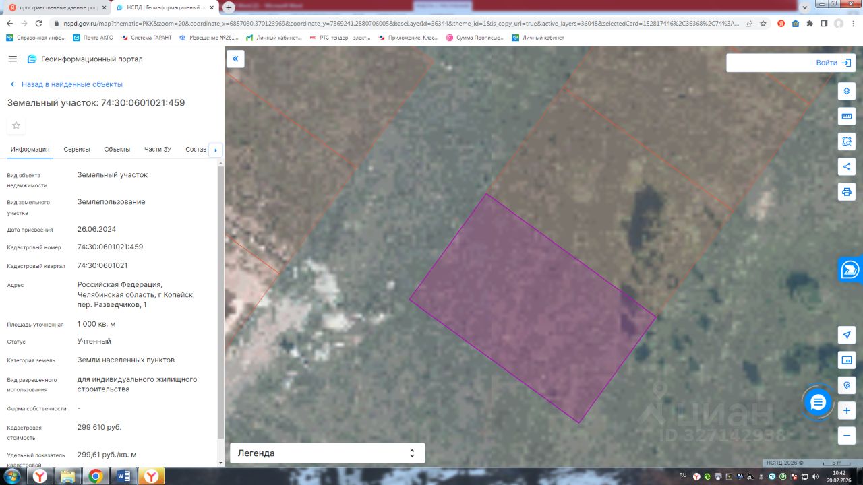Print the map
The width and height of the screenshot is (863, 485).
point(847,191)
